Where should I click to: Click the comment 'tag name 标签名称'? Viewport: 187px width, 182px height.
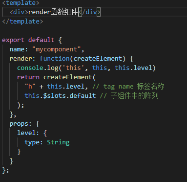pos(134,86)
